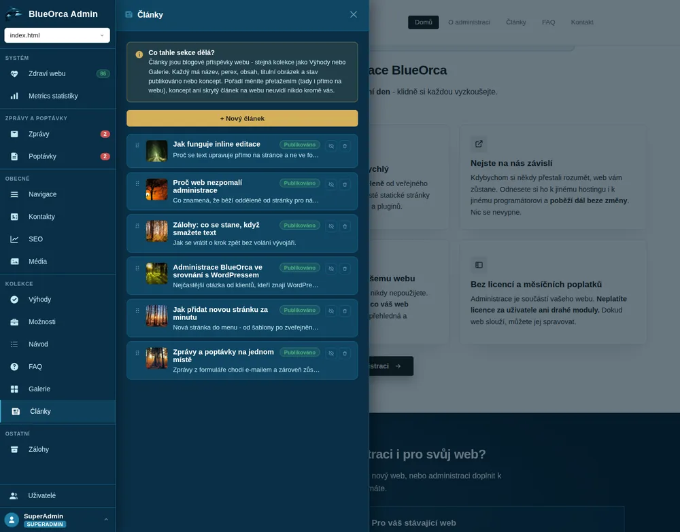Open Kontakty contact card icon
This screenshot has width=680, height=532.
point(14,217)
